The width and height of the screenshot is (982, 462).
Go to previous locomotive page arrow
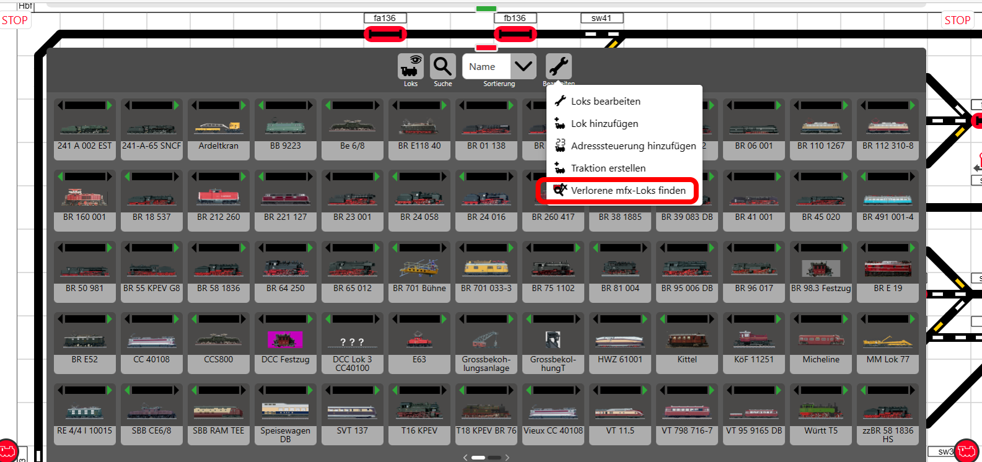466,458
